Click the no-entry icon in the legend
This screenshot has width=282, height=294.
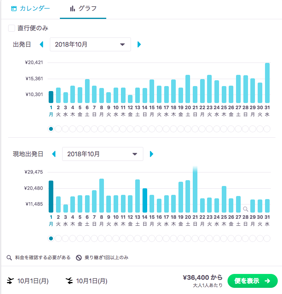click(x=79, y=258)
